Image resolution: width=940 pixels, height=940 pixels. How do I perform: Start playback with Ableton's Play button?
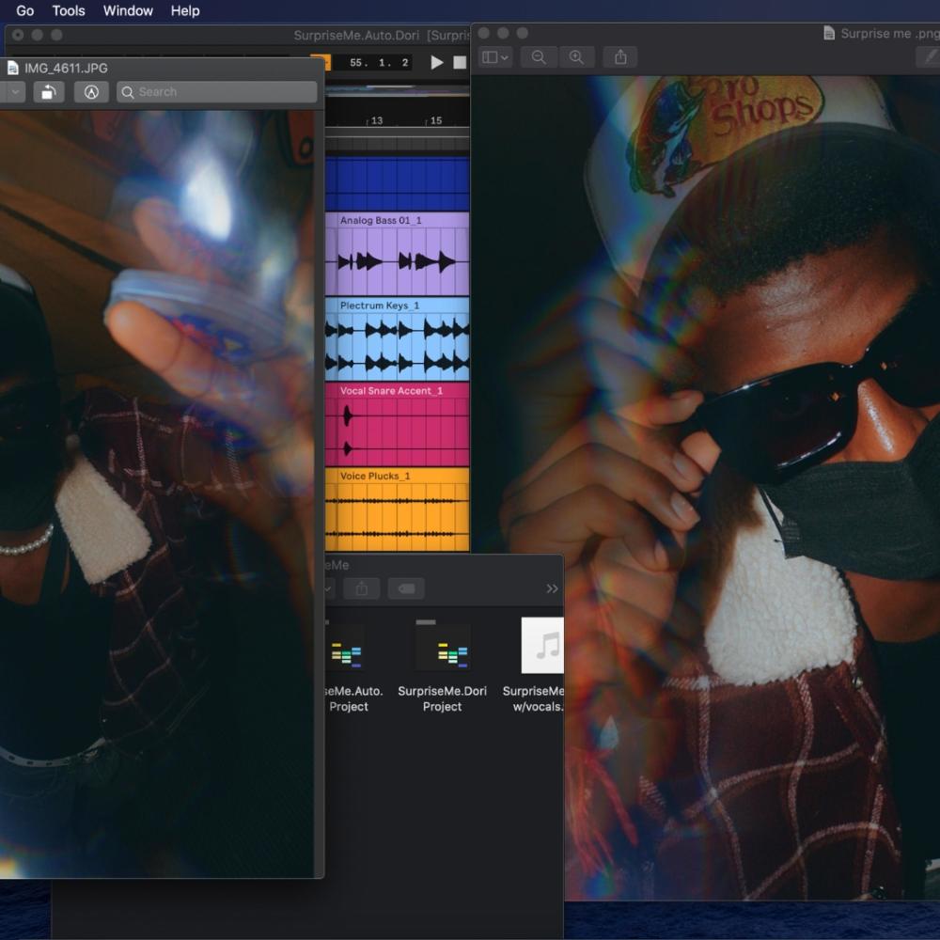436,62
